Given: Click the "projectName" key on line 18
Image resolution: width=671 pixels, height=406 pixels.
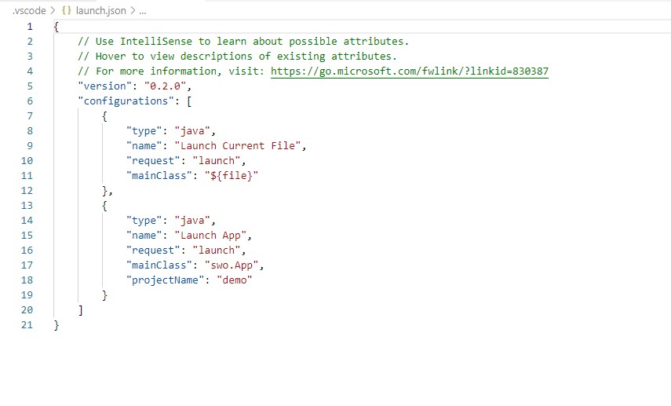Looking at the screenshot, I should pos(162,280).
